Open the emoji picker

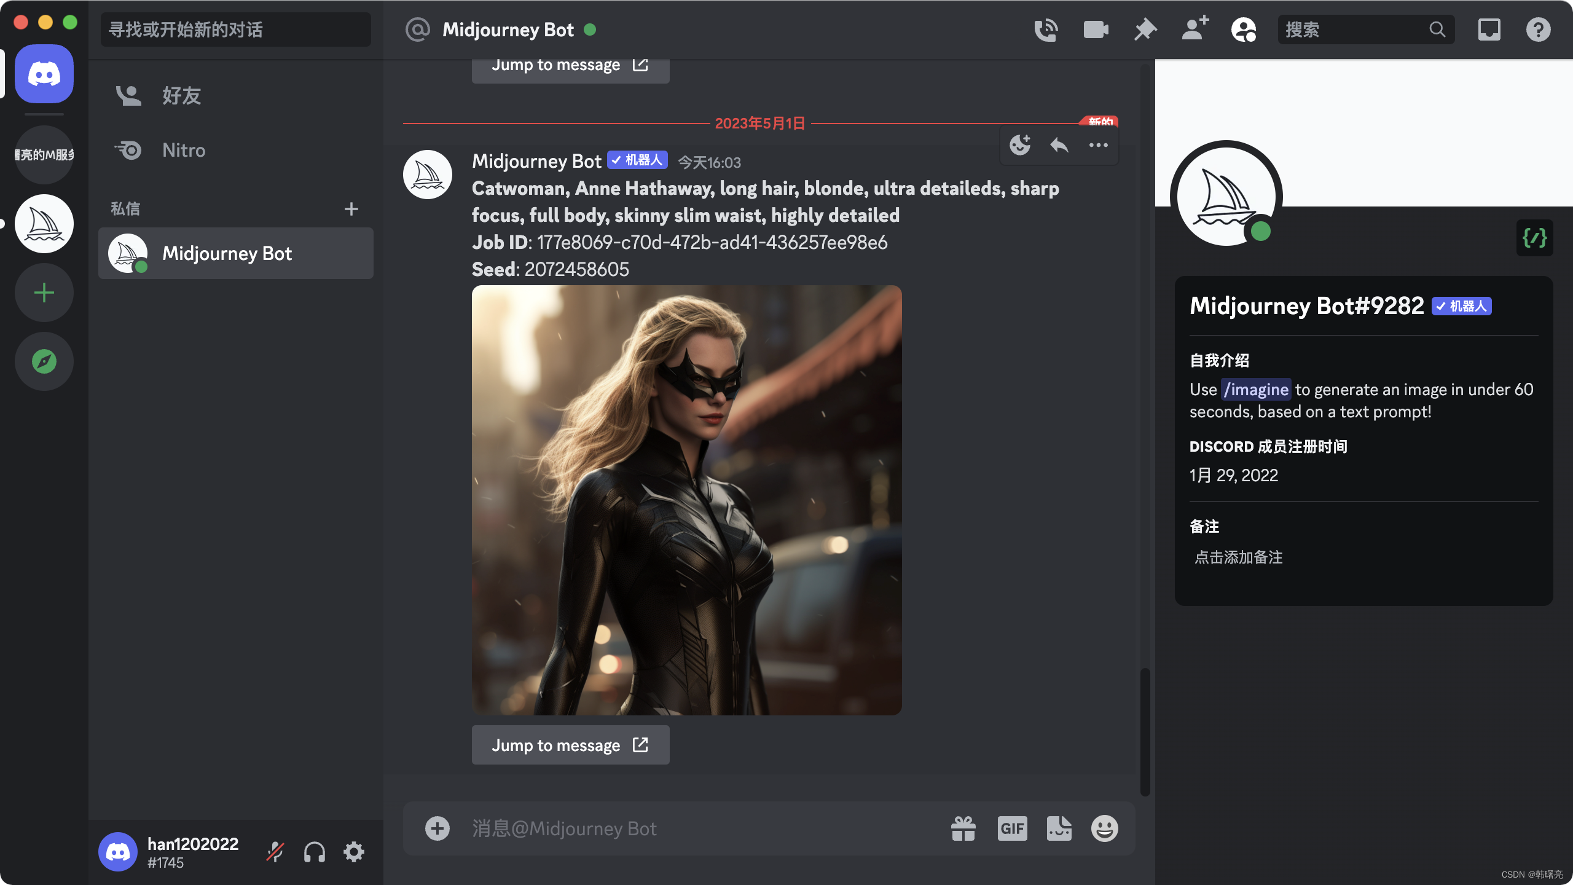1104,828
